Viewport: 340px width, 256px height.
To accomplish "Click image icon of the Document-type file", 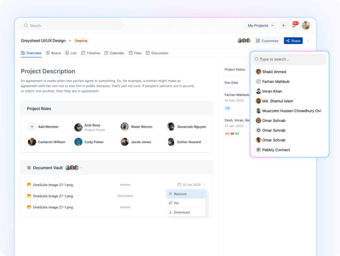I will pyautogui.click(x=29, y=196).
